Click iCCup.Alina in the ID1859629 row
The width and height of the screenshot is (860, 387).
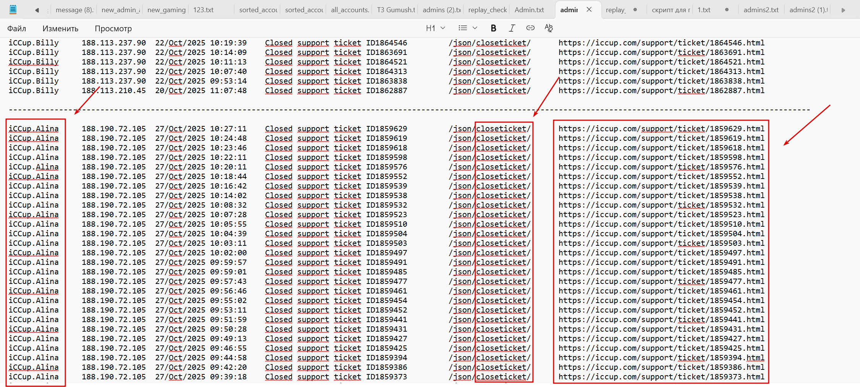[x=34, y=129]
